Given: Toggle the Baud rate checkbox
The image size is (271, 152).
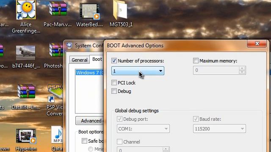Looking at the screenshot, I should click(196, 119).
